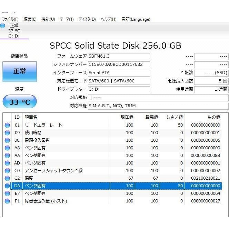The image size is (229, 229).
Task: Open the ファイル(F) menu
Action: coord(10,19)
